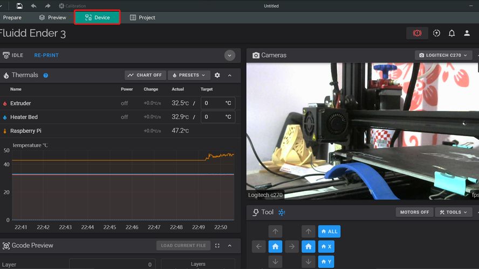
Task: Turn motors off in Tool panel
Action: pyautogui.click(x=414, y=212)
